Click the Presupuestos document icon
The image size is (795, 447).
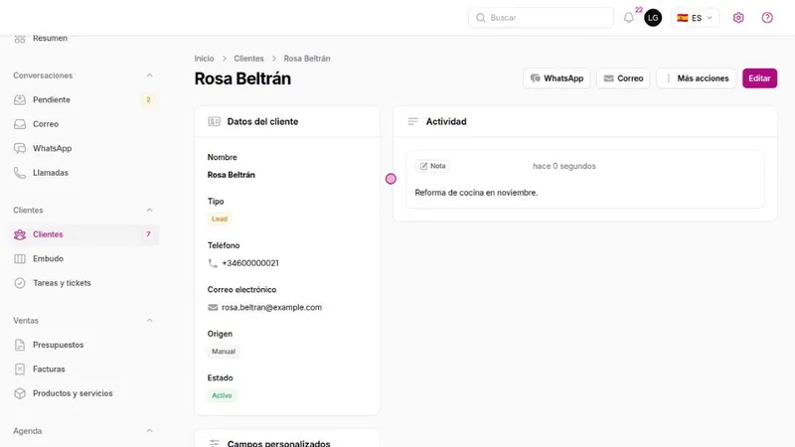click(20, 345)
